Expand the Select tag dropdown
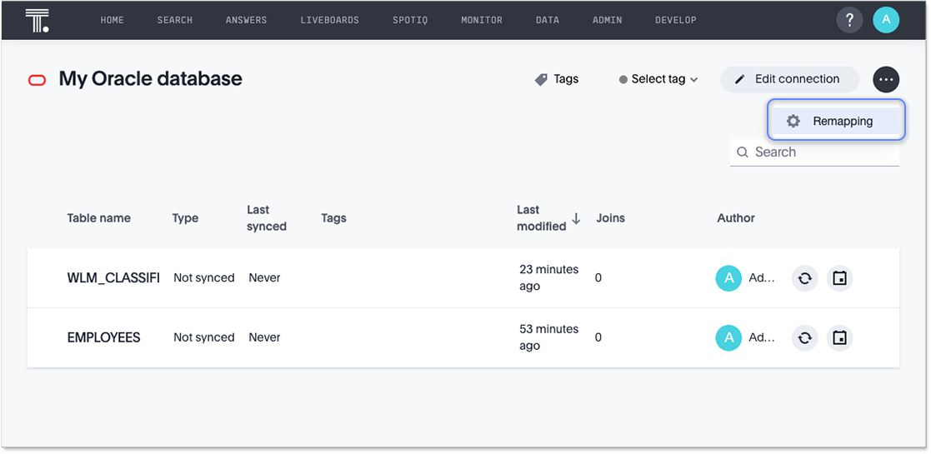 (x=658, y=79)
